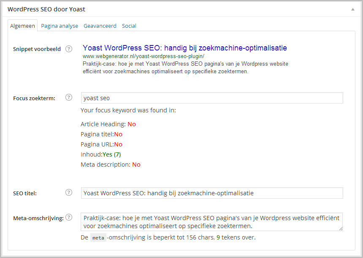Collapse the WordPress SEO door Yoast panel

pos(353,9)
